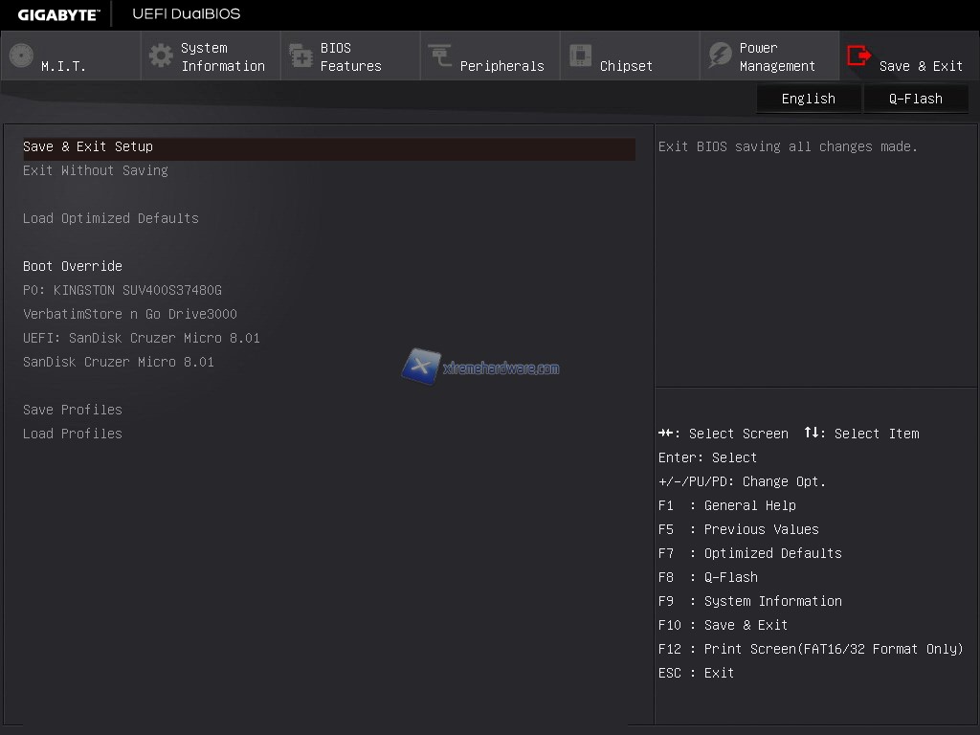The height and width of the screenshot is (735, 980).
Task: Select Save & Exit Setup option
Action: click(88, 146)
